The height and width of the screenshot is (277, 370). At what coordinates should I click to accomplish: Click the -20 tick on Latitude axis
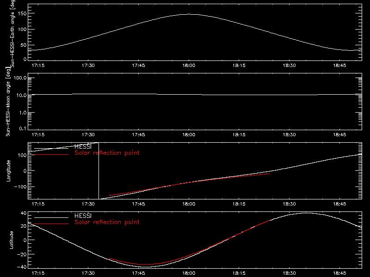(x=22, y=254)
